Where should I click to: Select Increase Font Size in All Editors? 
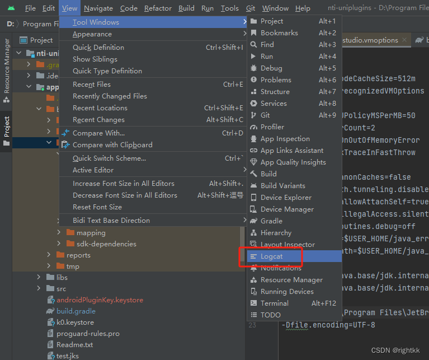click(153, 184)
